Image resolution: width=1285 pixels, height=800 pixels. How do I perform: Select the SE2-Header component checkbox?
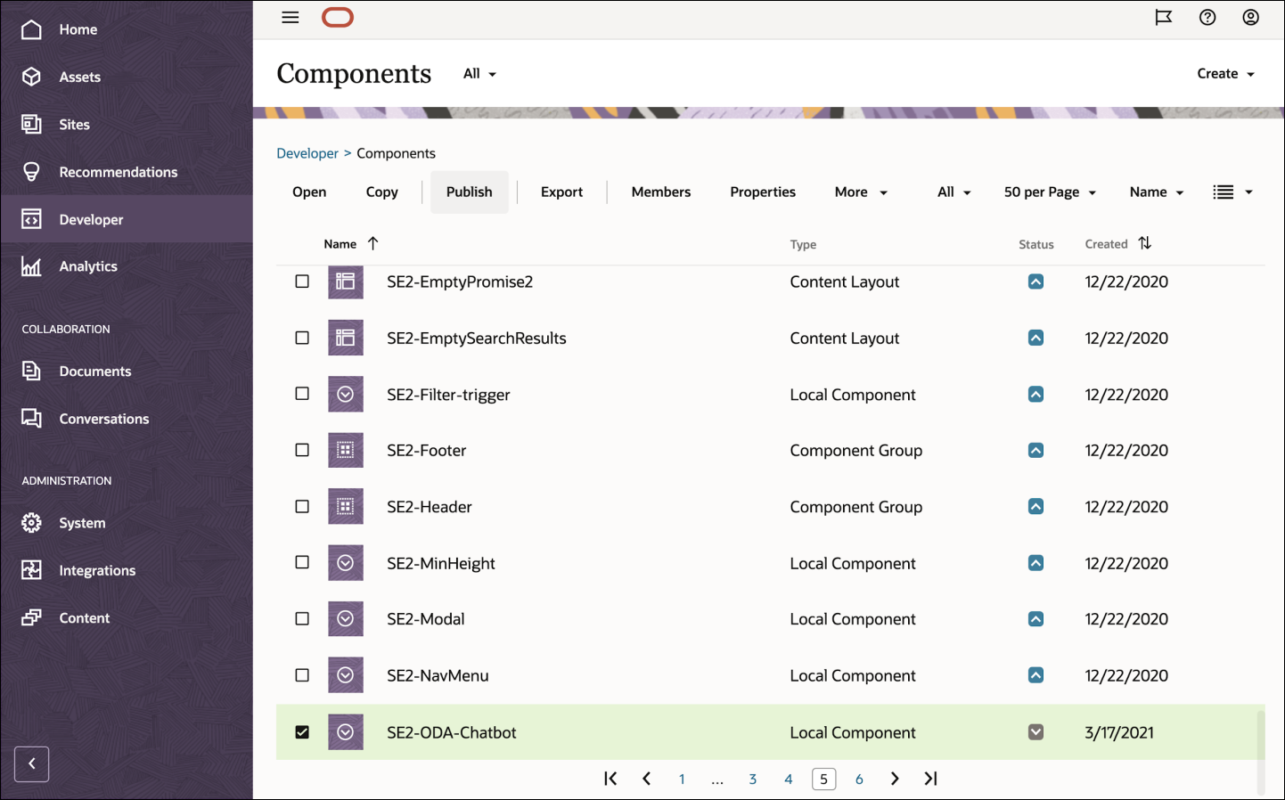click(302, 506)
